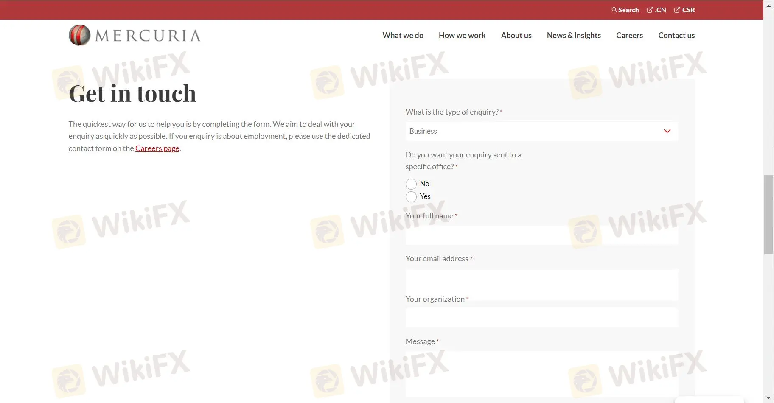The width and height of the screenshot is (774, 403).
Task: Click the CSR external link icon
Action: pos(677,10)
